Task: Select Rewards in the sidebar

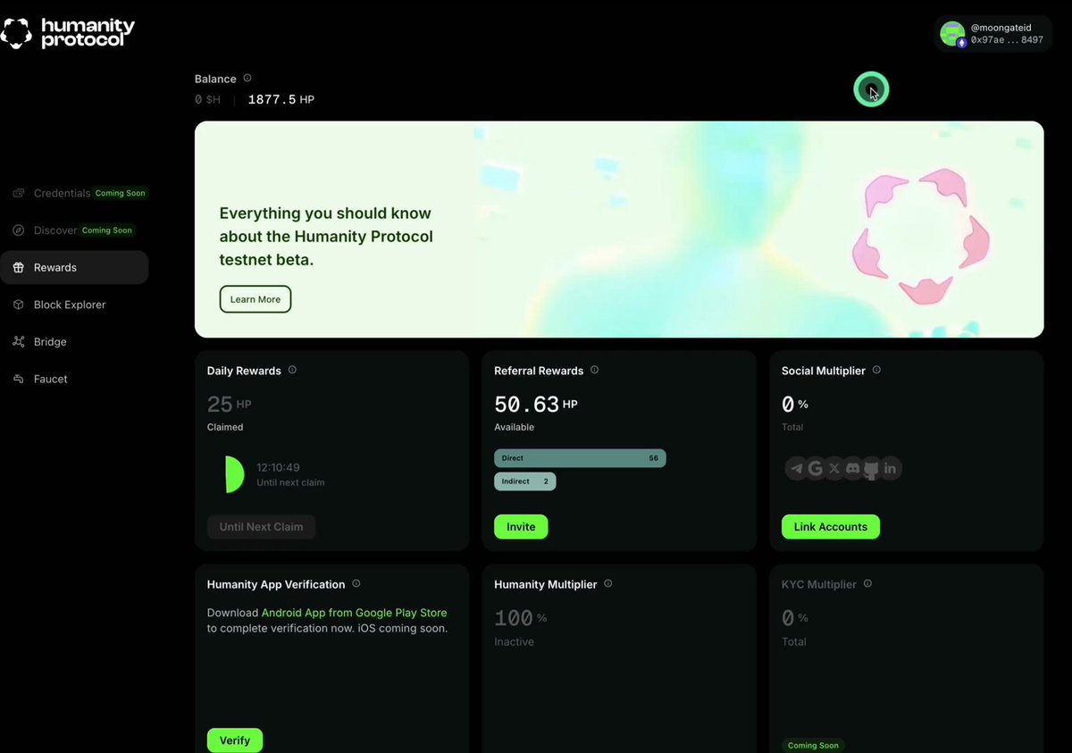Action: pos(74,267)
